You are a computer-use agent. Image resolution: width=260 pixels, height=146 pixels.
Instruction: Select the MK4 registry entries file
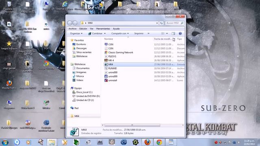[110, 64]
